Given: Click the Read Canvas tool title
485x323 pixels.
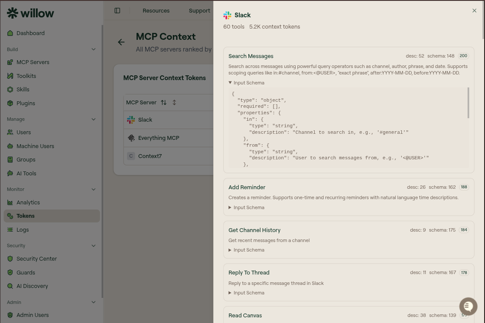Looking at the screenshot, I should (x=245, y=315).
